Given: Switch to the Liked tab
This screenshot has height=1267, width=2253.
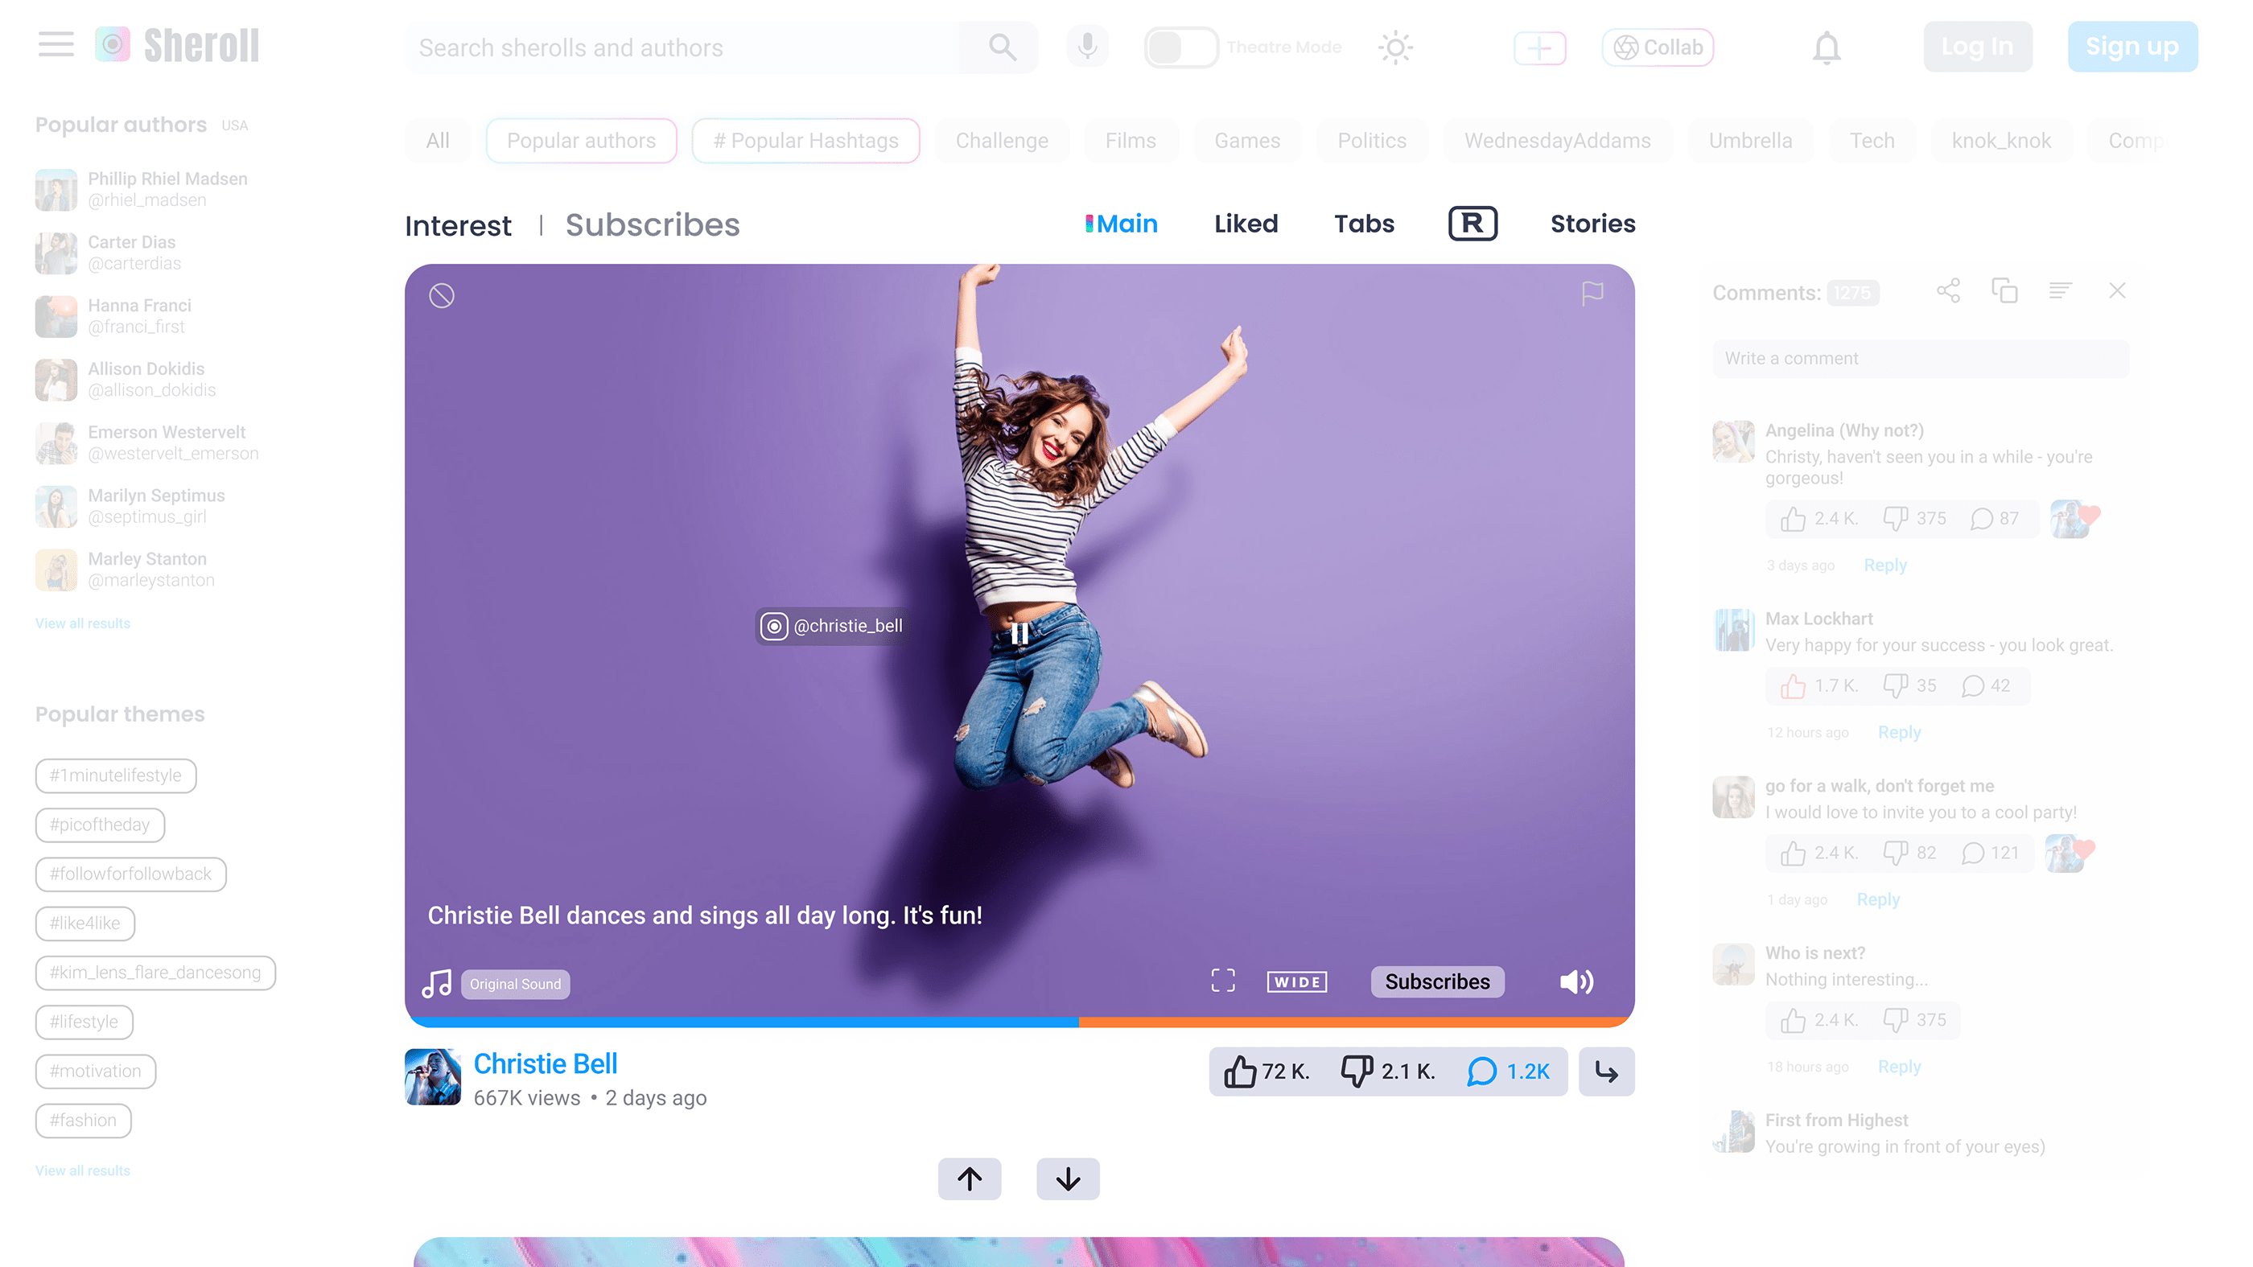Looking at the screenshot, I should point(1246,224).
